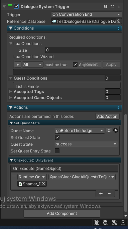This screenshot has height=229, width=128.
Task: Click the Add Action button
Action: tap(107, 117)
